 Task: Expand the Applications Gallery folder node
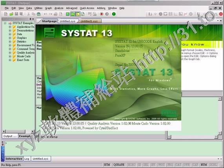point(10,27)
